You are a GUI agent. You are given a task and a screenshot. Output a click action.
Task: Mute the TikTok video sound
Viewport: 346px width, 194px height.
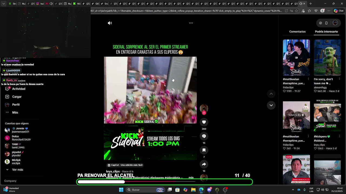click(110, 23)
